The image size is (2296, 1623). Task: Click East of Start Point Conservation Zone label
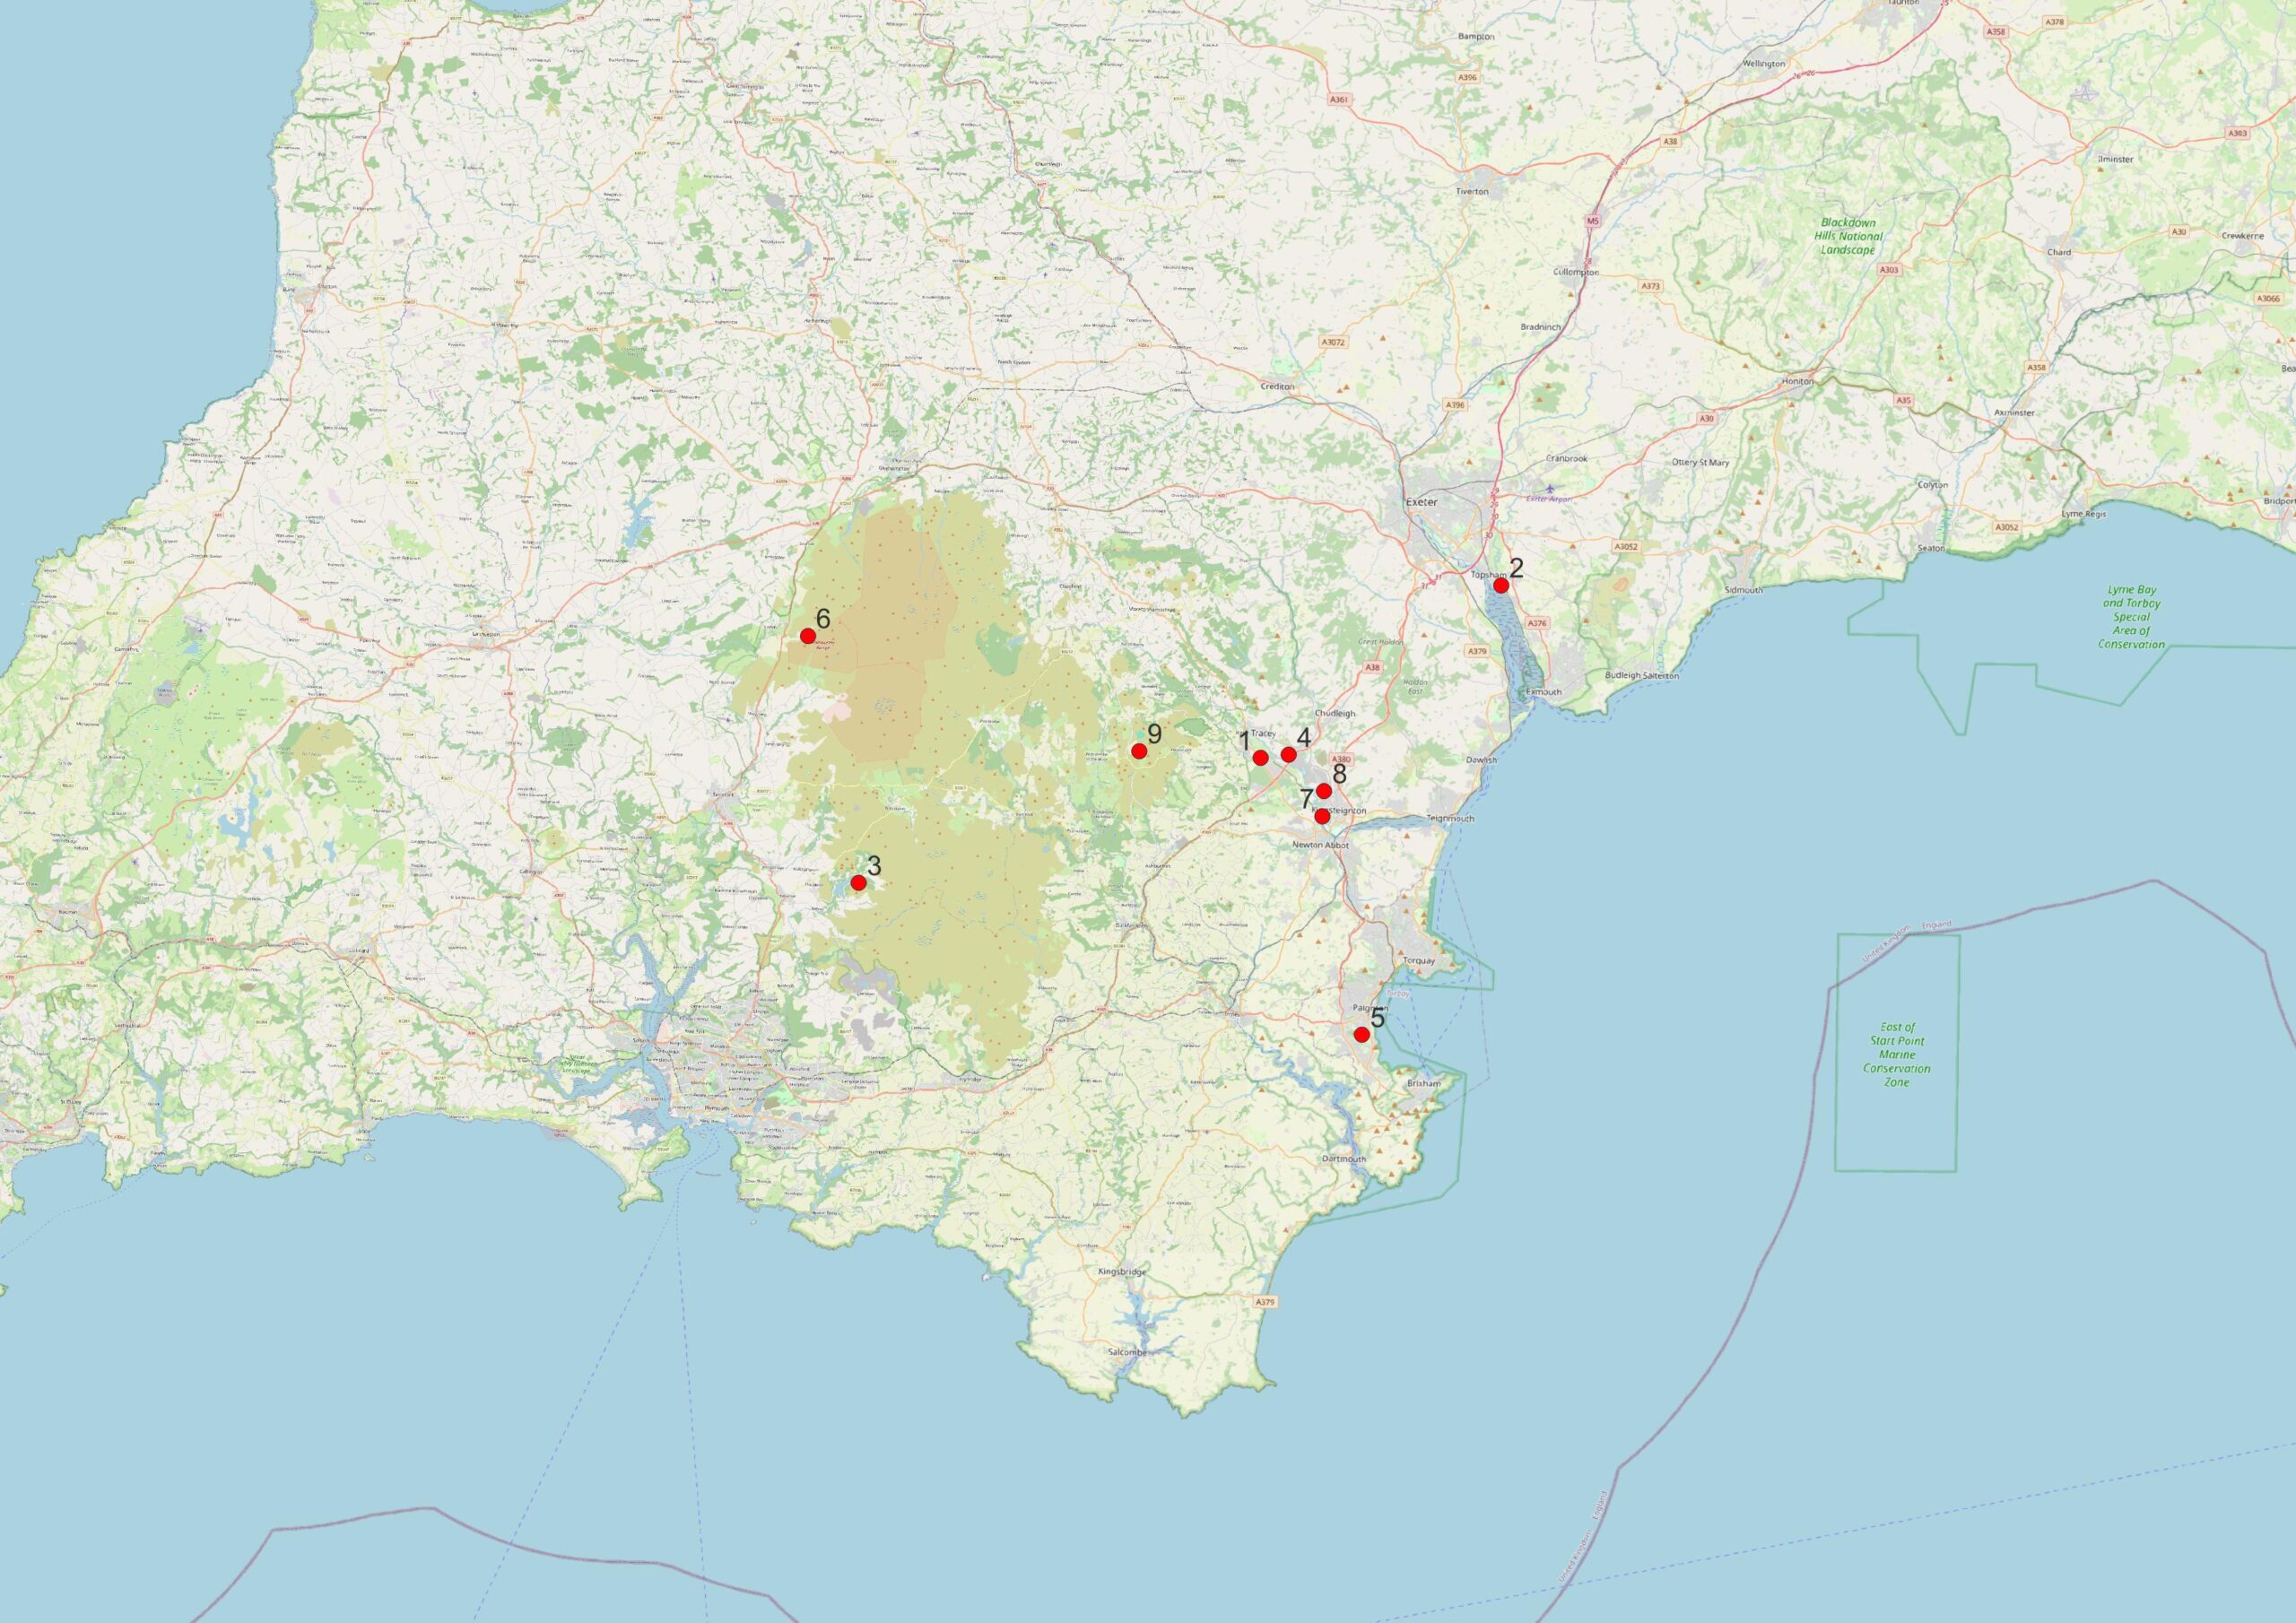click(x=1897, y=1054)
